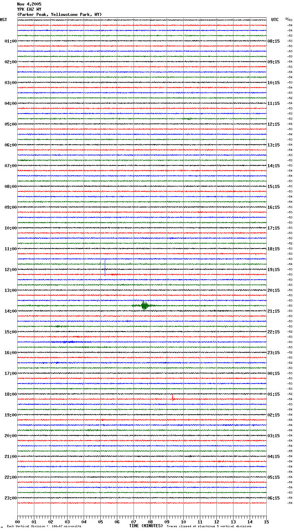Viewport: 294px width, 531px height.
Task: Click the 04:15 UTC time label
Action: (x=274, y=457)
